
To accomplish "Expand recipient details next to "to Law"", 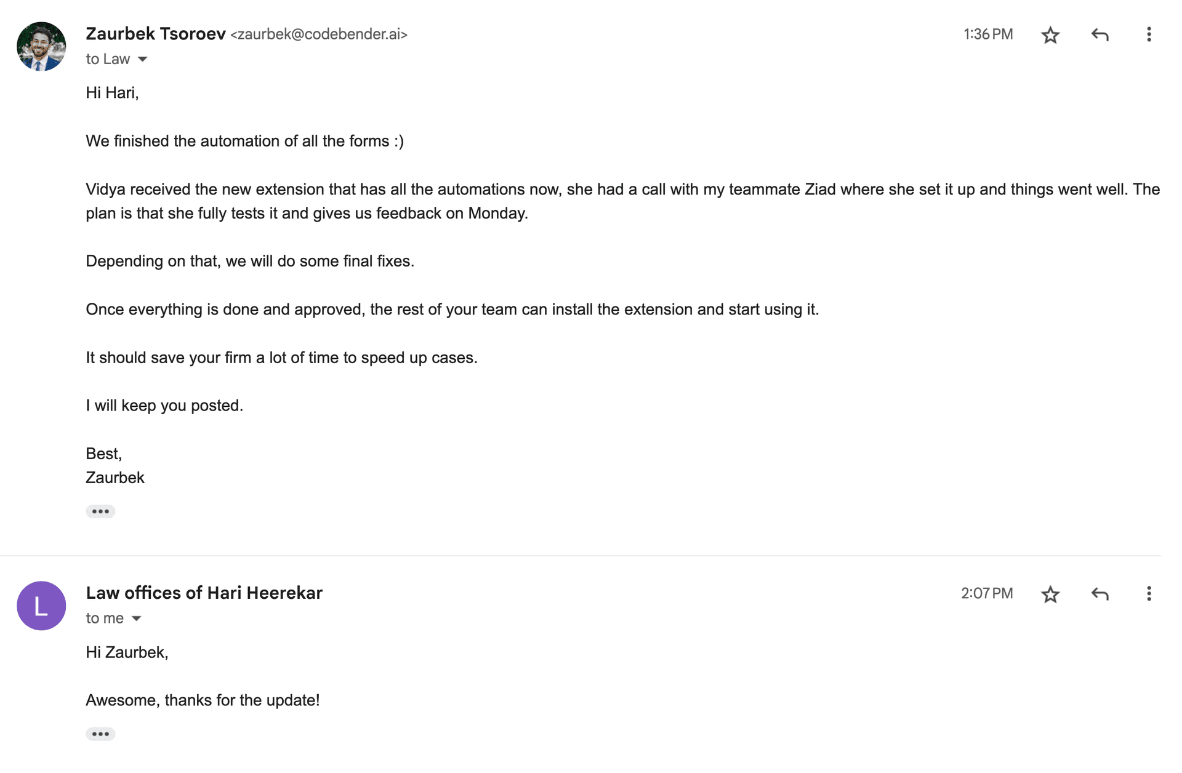I will [x=143, y=60].
